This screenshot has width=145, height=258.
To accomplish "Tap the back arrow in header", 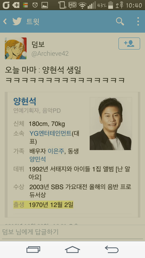I will (x=5, y=21).
